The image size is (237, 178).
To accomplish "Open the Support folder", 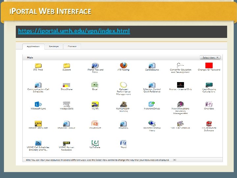I will [66, 66].
